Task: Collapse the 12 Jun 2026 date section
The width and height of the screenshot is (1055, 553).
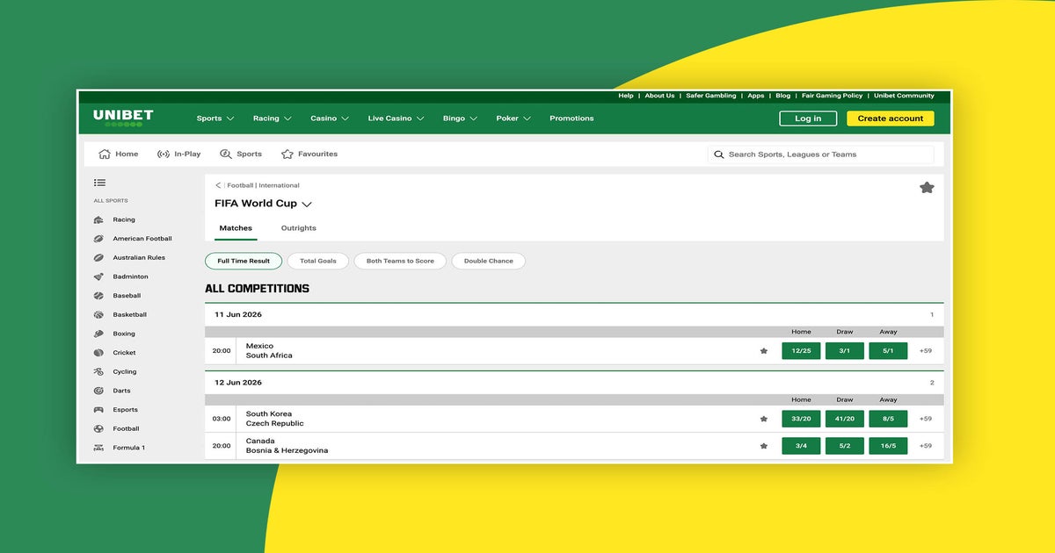Action: 574,383
